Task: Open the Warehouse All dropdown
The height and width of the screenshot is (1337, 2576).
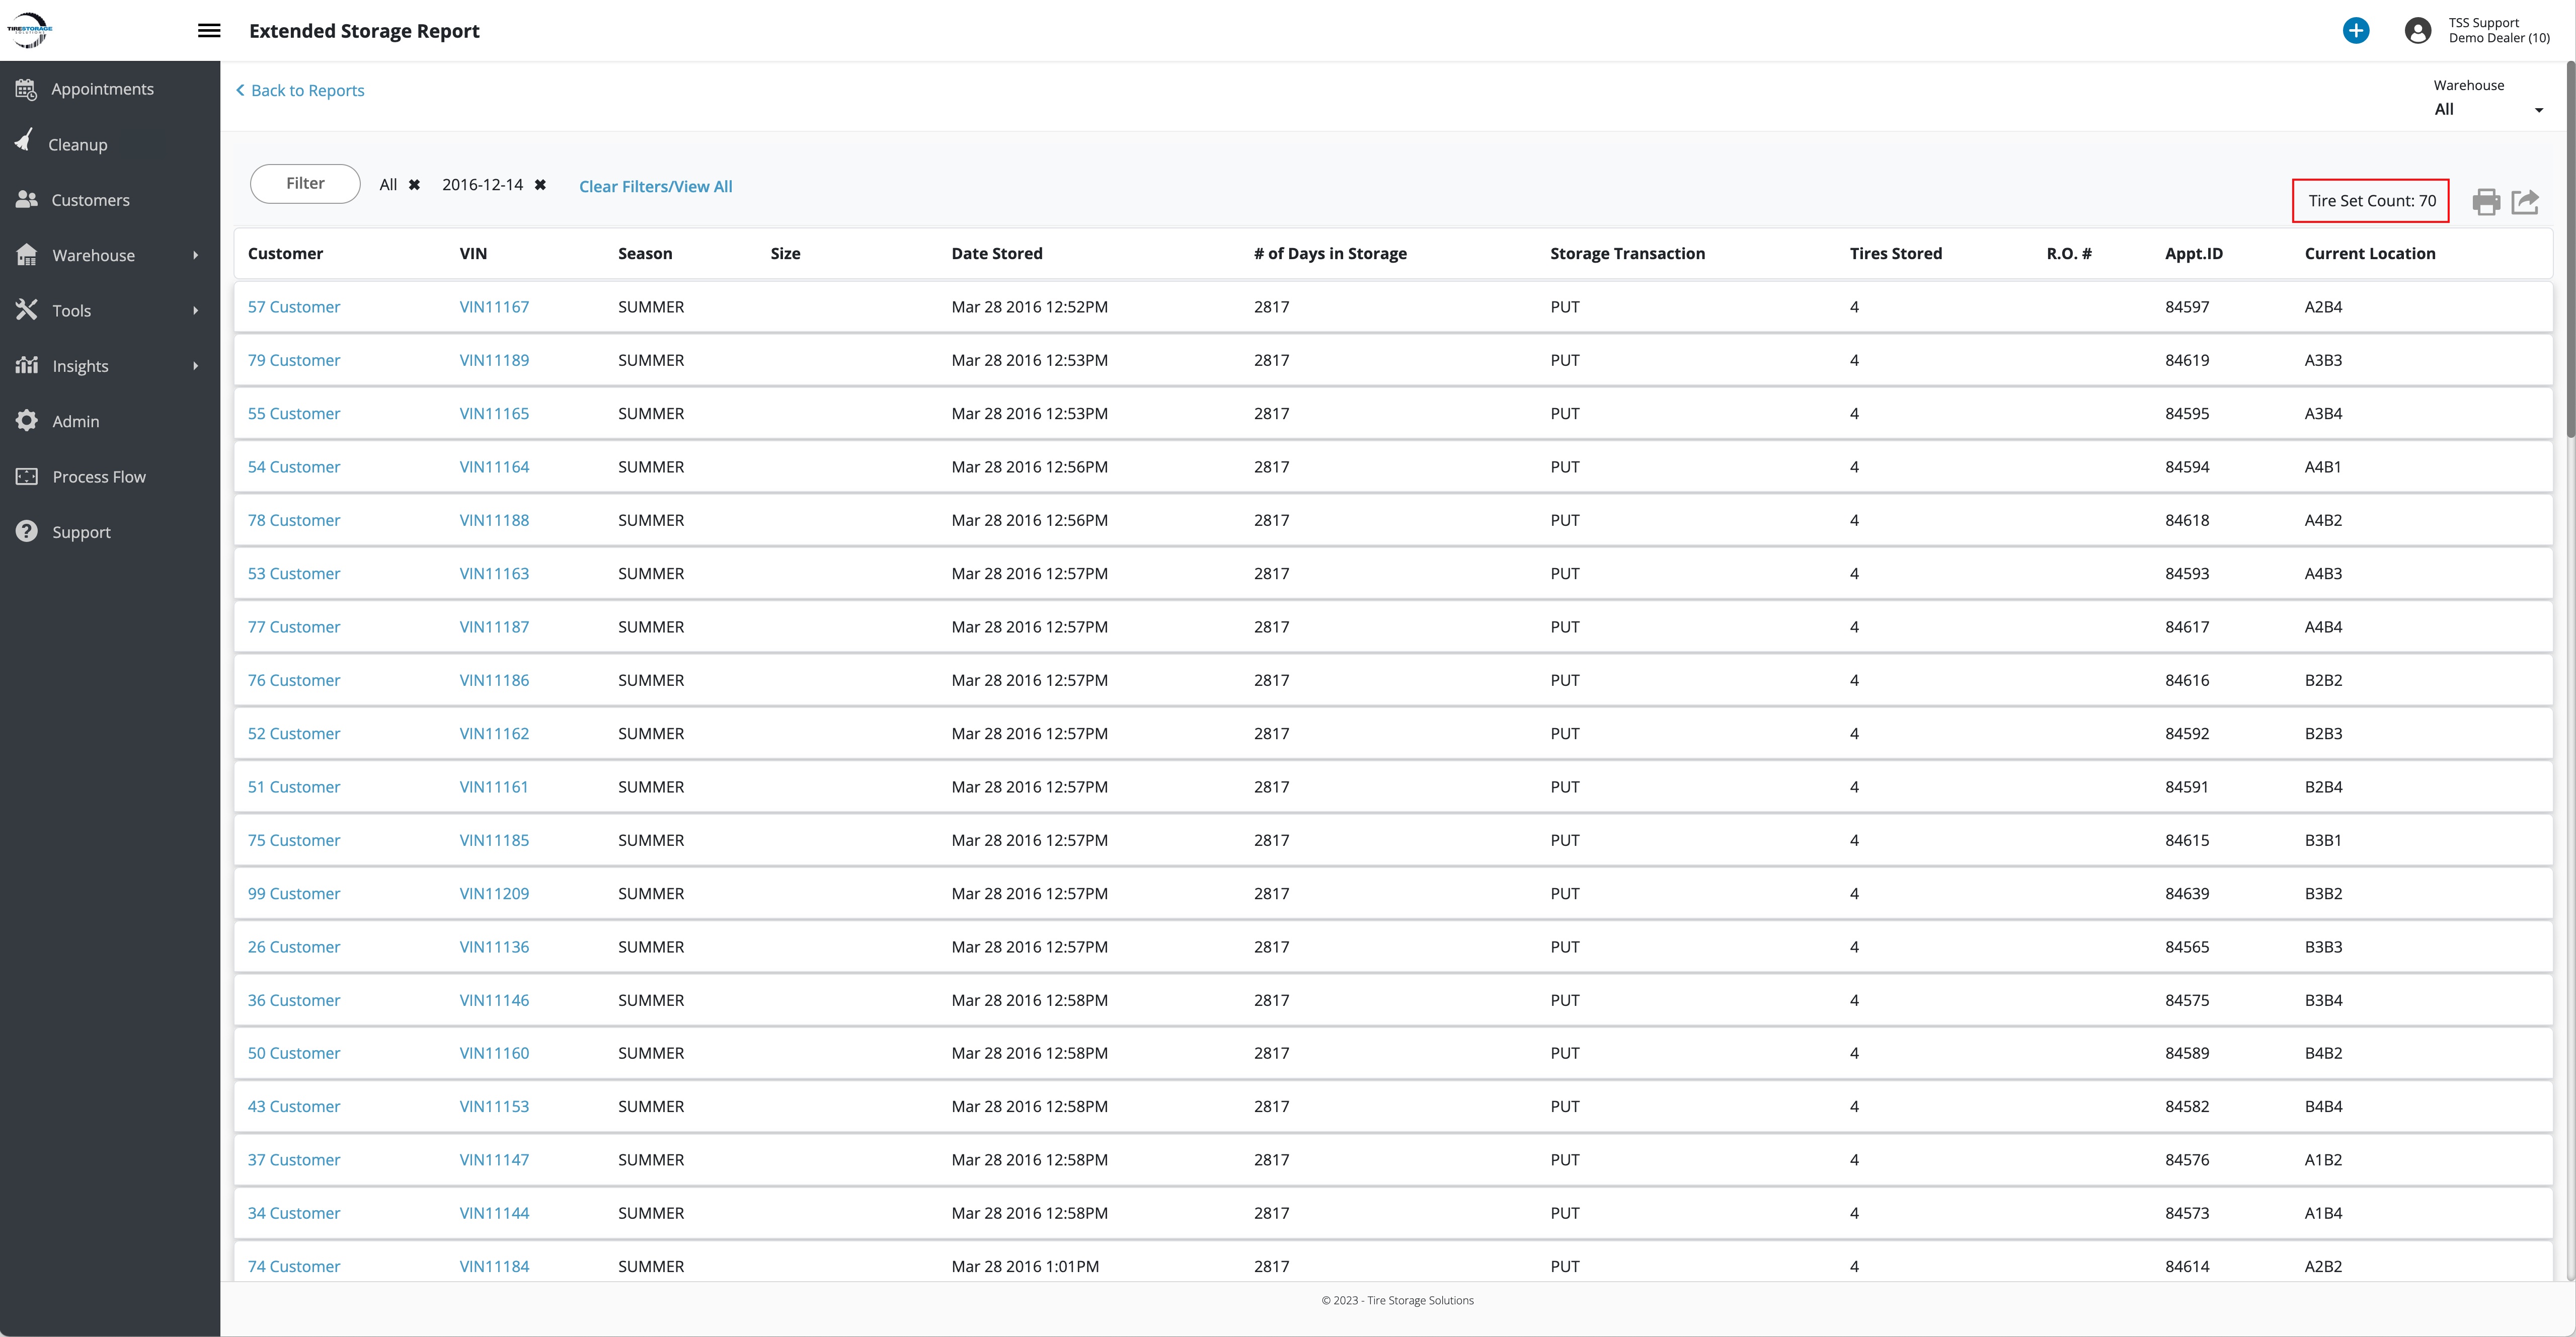Action: click(x=2488, y=110)
